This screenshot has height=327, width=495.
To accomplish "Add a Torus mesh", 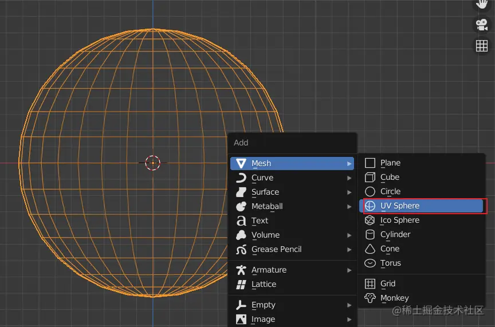I will point(421,263).
